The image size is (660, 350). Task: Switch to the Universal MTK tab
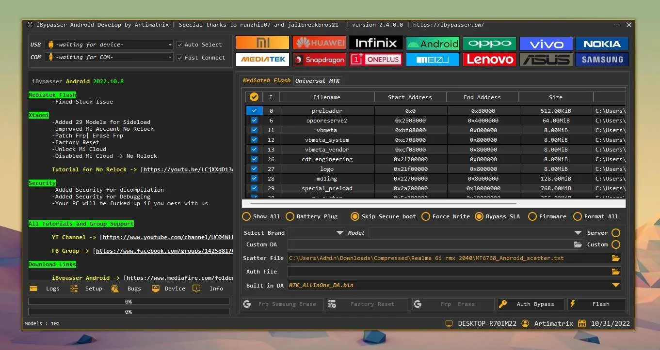coord(318,81)
